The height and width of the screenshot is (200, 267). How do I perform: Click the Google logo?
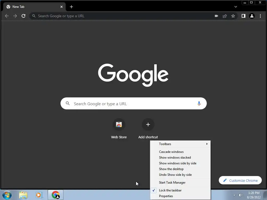[133, 75]
